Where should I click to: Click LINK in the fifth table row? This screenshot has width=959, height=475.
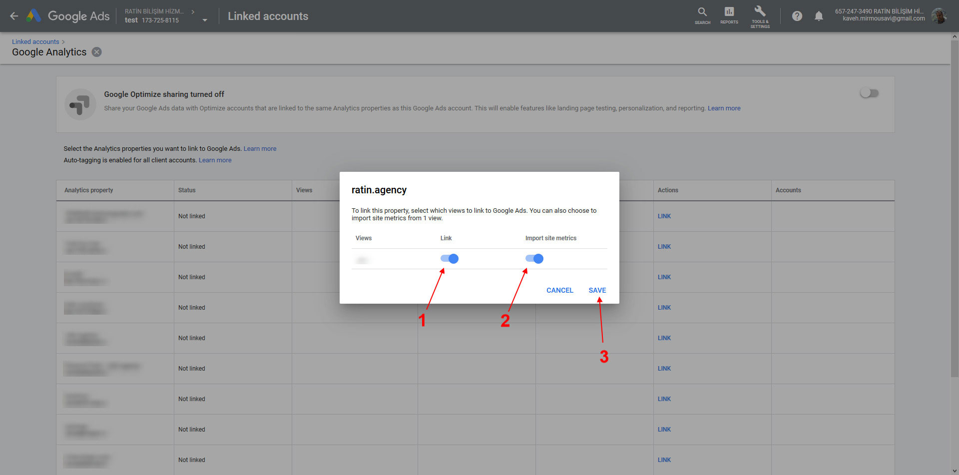tap(664, 338)
